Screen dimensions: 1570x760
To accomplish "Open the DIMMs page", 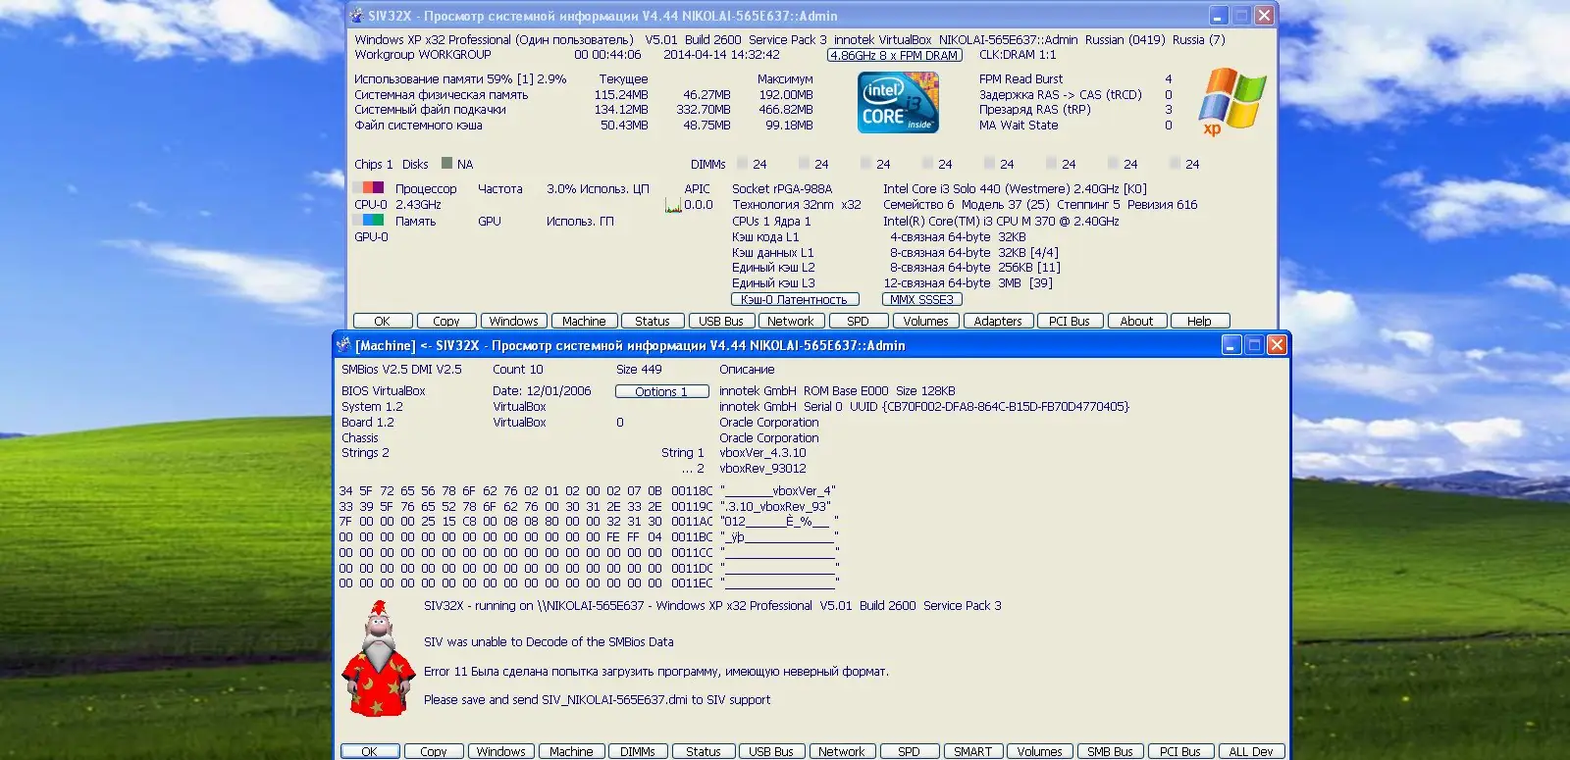I will pos(638,751).
